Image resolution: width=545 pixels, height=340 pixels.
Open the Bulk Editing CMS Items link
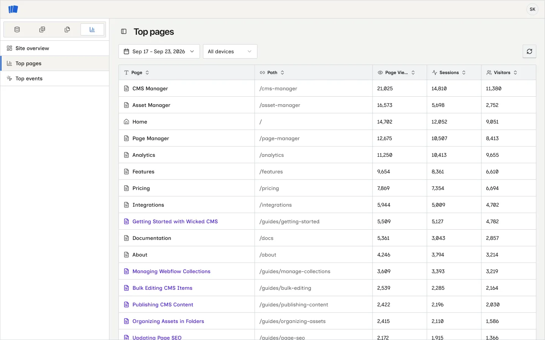click(162, 288)
